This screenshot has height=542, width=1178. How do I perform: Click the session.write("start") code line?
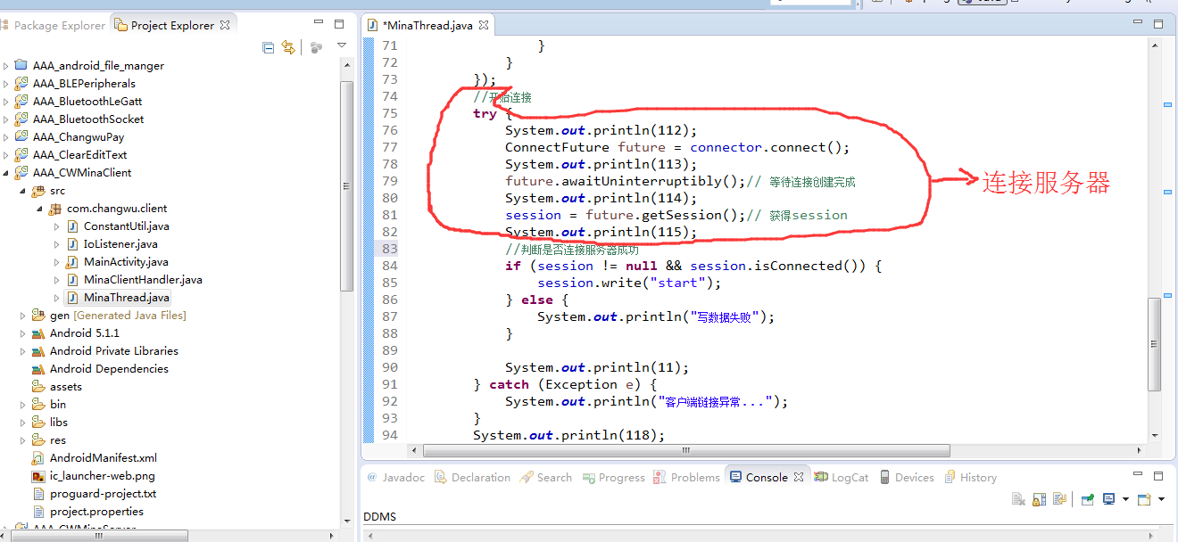pos(628,283)
